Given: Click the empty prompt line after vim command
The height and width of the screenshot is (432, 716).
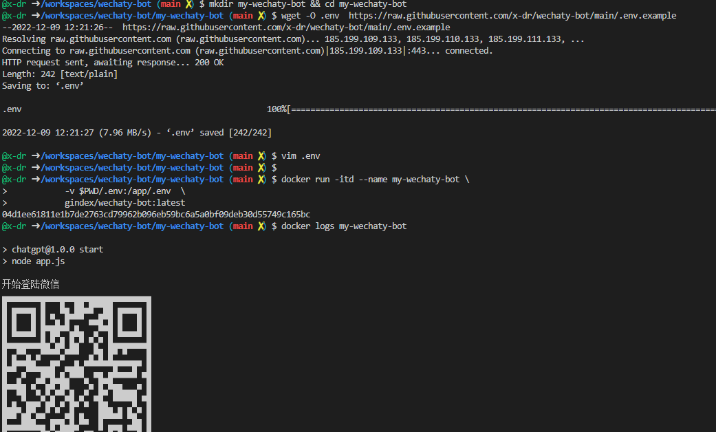Looking at the screenshot, I should coord(139,168).
